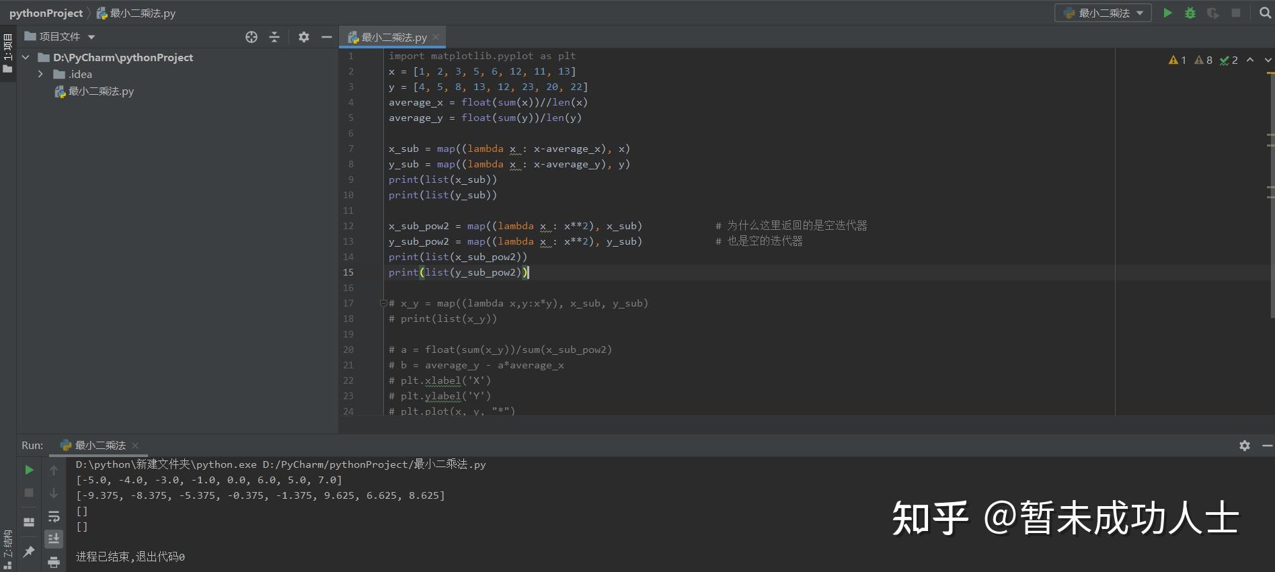Click the 'average_x = float(sum(x))//len(x)' line

point(488,102)
